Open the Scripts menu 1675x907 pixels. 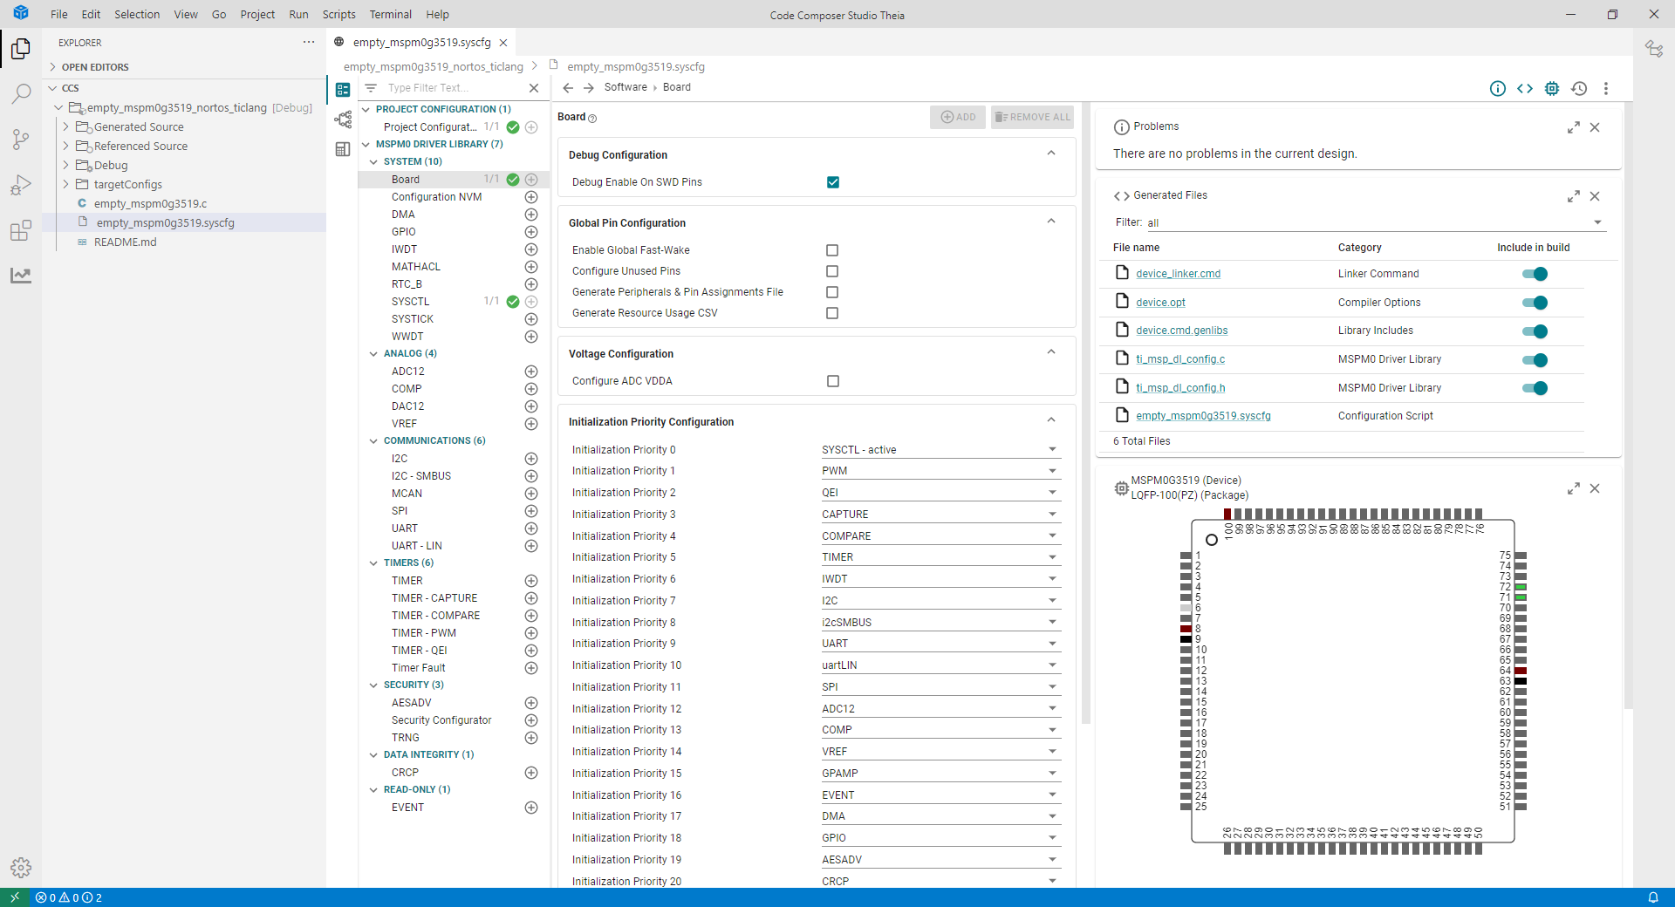pyautogui.click(x=338, y=15)
